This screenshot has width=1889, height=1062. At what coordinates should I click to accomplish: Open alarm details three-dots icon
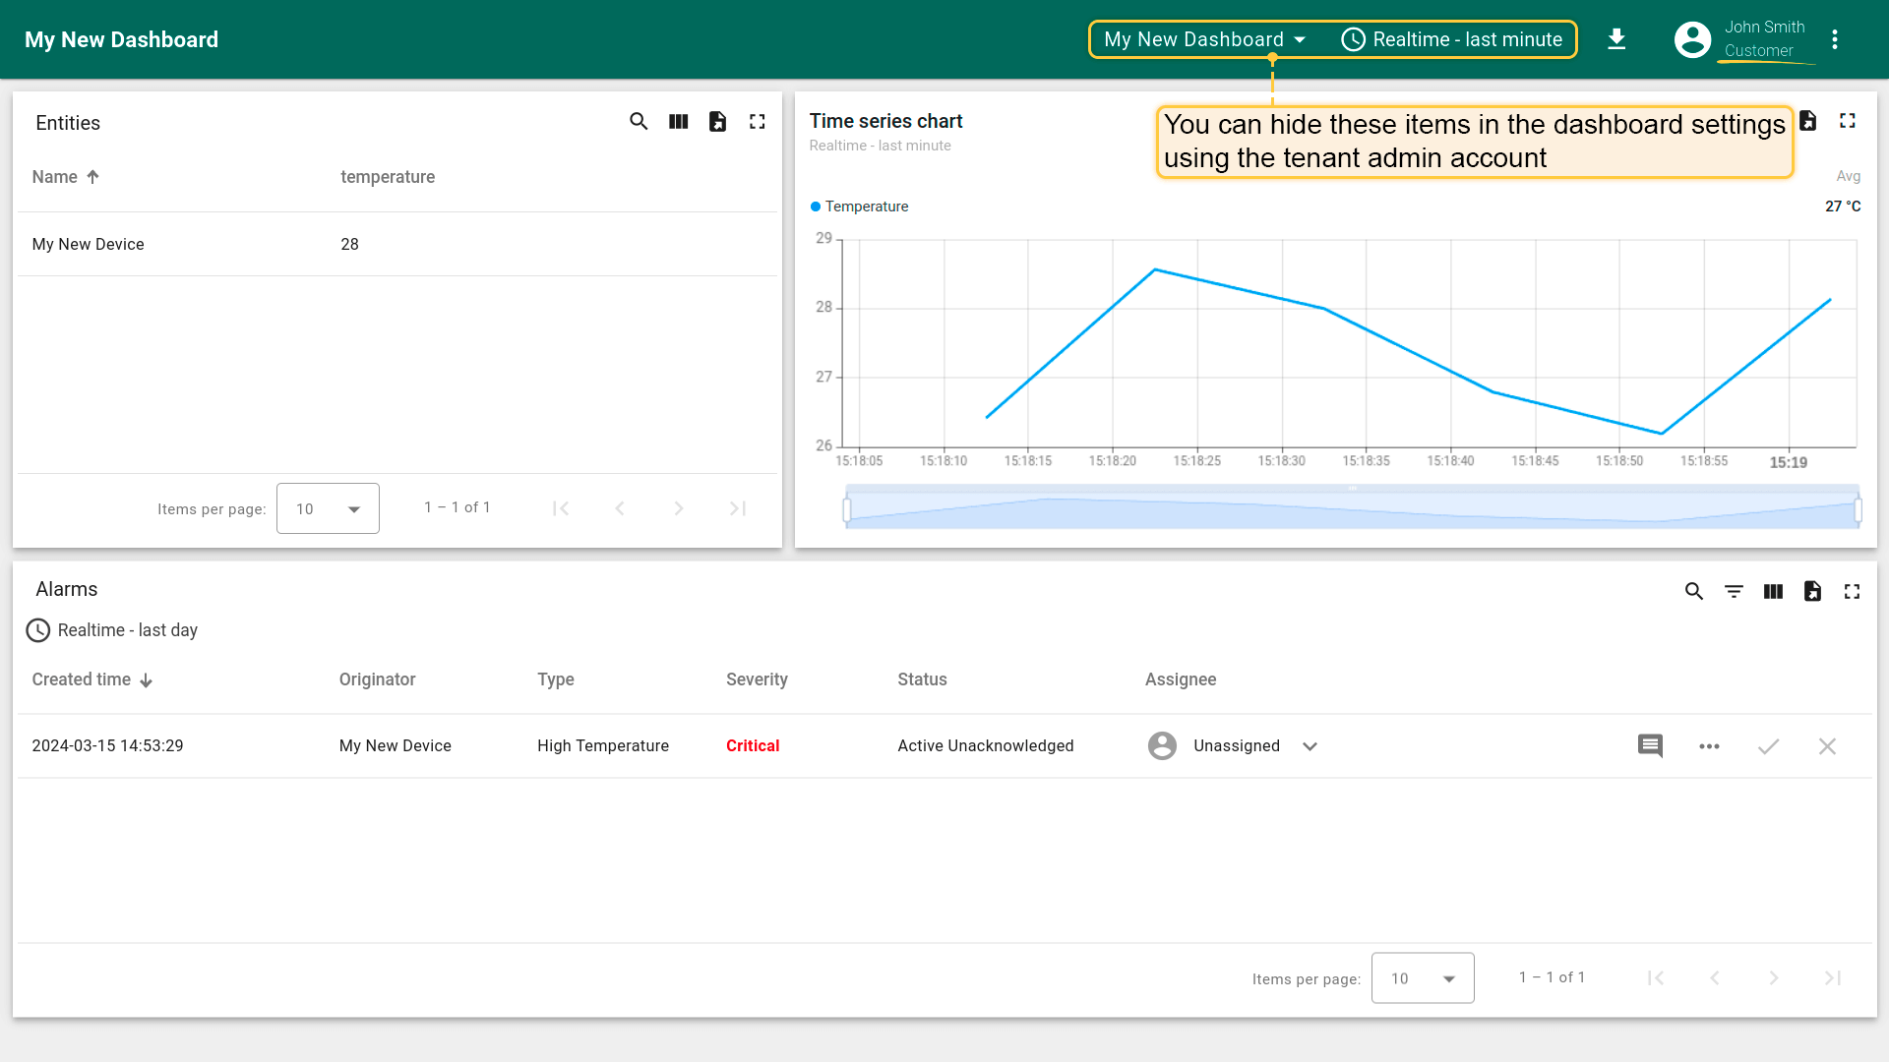pos(1709,746)
